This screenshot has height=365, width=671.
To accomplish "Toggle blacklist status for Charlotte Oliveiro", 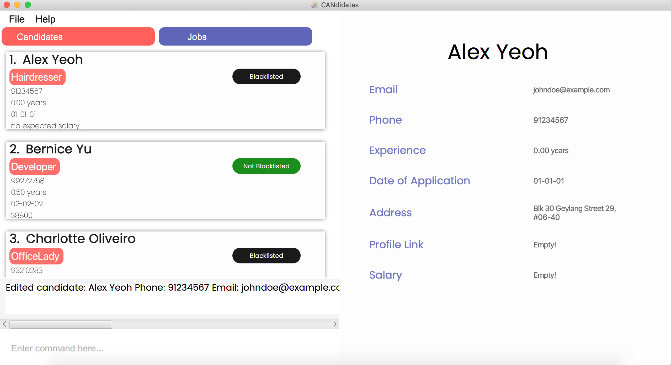I will (266, 256).
